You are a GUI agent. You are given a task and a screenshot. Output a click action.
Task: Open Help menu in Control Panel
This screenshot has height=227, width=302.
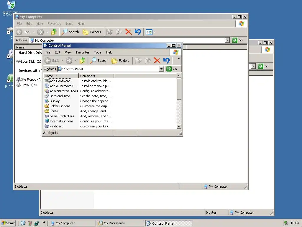(109, 52)
